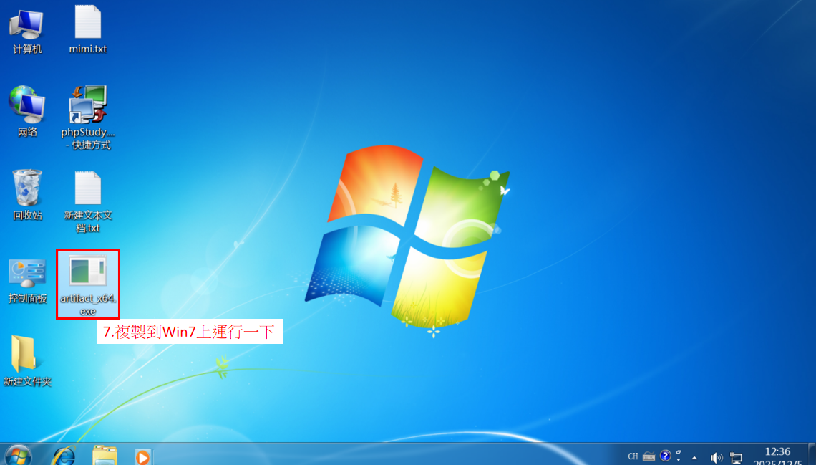Click the CH input language indicator
816x465 pixels.
click(633, 456)
